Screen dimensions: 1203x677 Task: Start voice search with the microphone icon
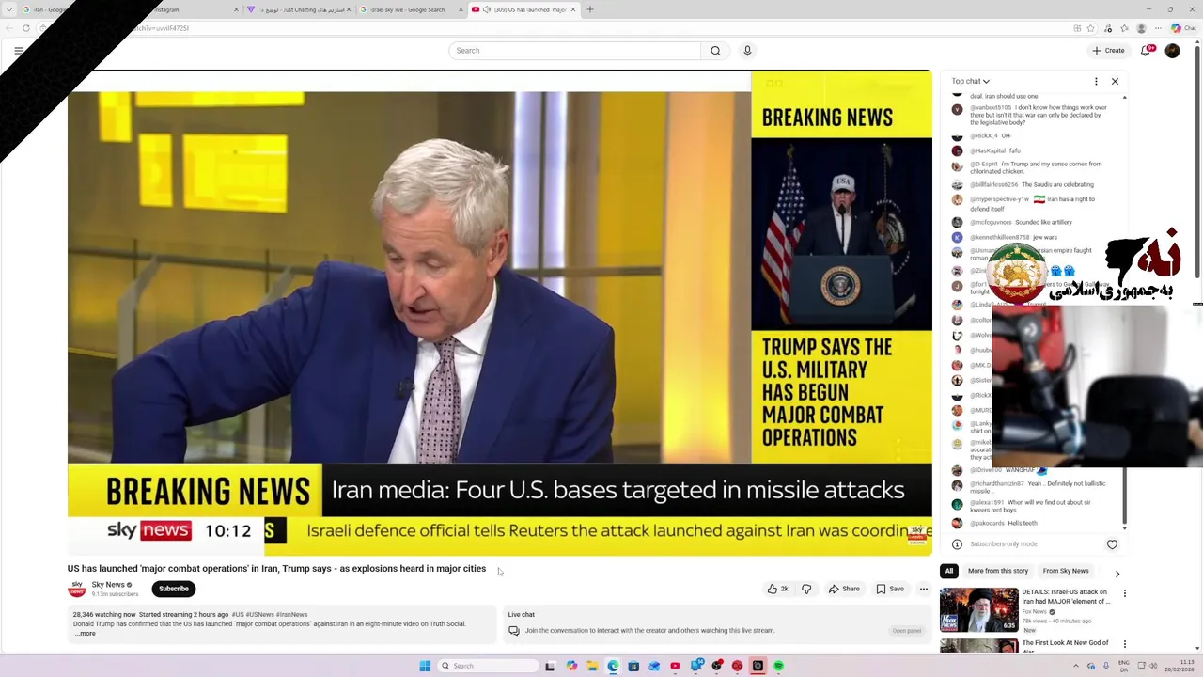[x=747, y=51]
